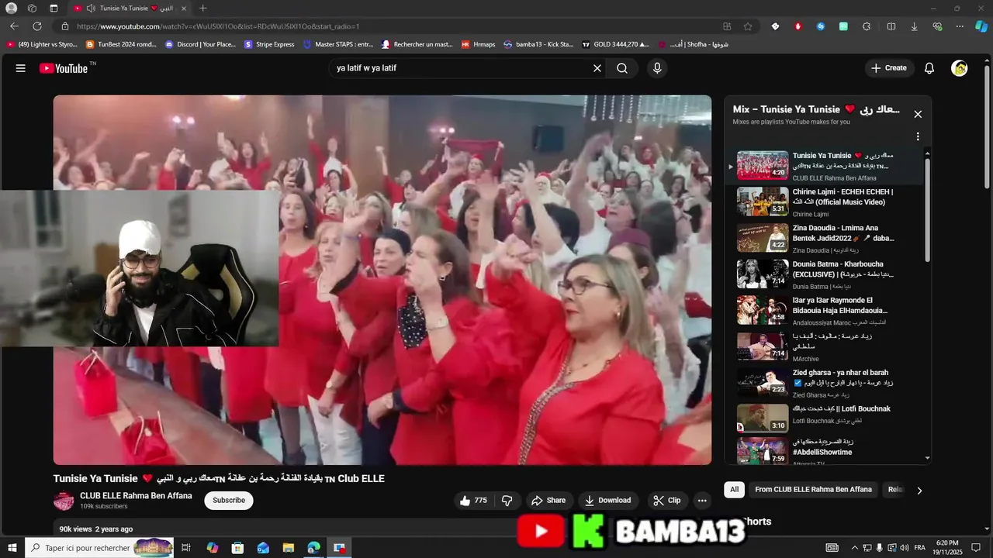This screenshot has height=558, width=993.
Task: Open the Hrmaps bookmark
Action: pos(479,45)
